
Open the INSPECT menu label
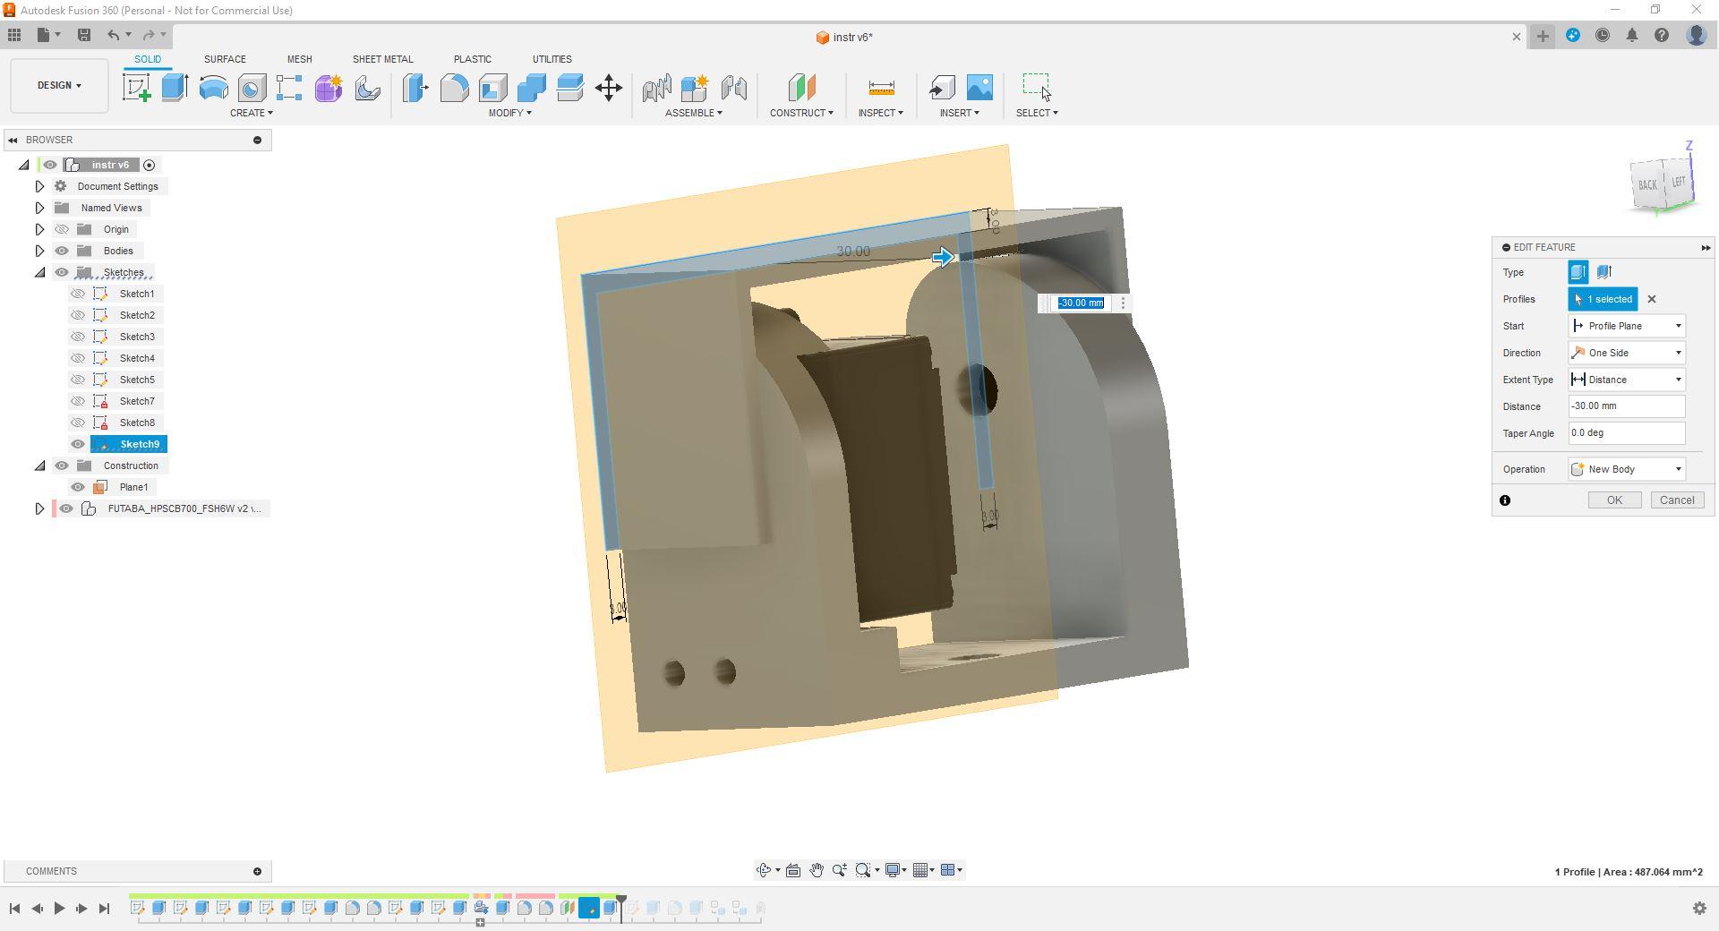coord(881,113)
